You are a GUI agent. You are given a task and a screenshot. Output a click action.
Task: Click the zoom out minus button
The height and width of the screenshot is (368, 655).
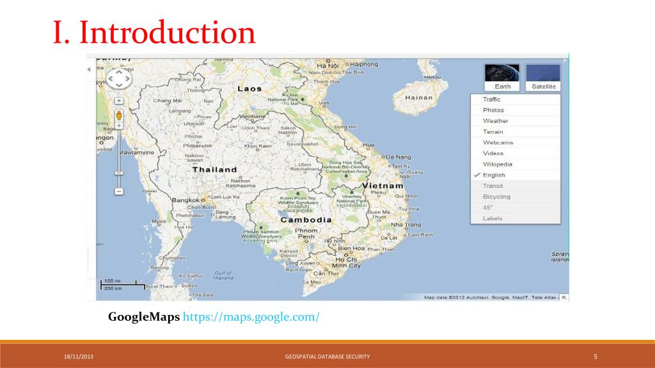click(119, 191)
